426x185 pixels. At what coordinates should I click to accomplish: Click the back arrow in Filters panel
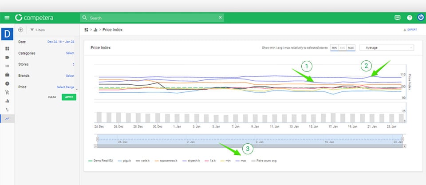pyautogui.click(x=21, y=30)
